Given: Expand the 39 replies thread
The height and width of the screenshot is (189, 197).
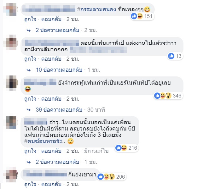Looking at the screenshot, I should pos(59,110).
